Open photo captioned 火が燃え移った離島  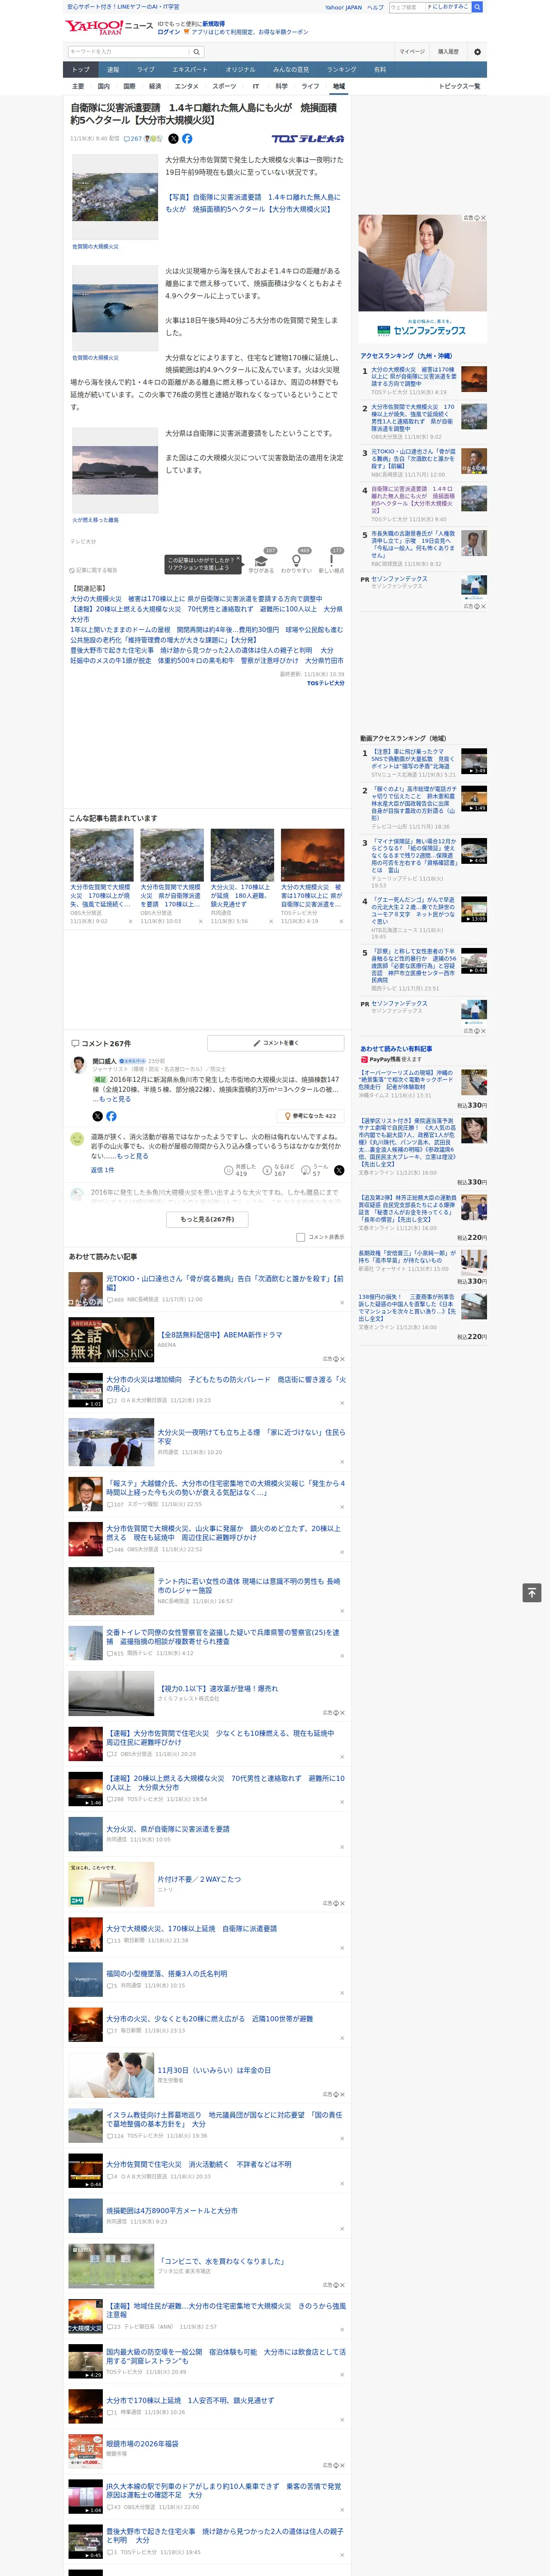pyautogui.click(x=115, y=470)
